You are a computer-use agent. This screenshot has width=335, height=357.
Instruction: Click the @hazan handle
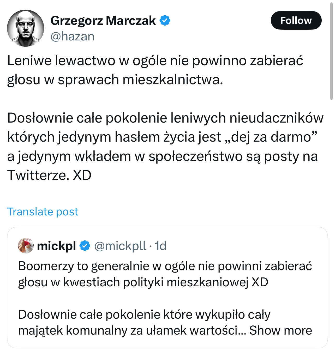tap(72, 36)
